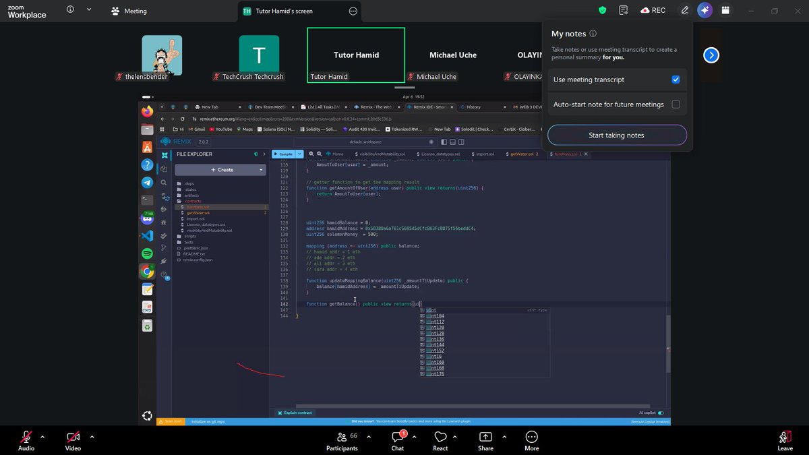The height and width of the screenshot is (455, 809).
Task: Open the notes list icon in the top bar
Action: [624, 11]
